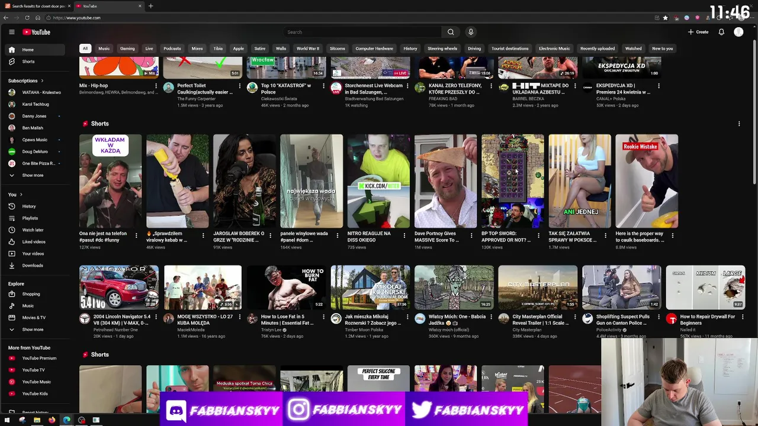Open Doug DeMuro subscription channel
The height and width of the screenshot is (426, 758).
click(x=36, y=151)
